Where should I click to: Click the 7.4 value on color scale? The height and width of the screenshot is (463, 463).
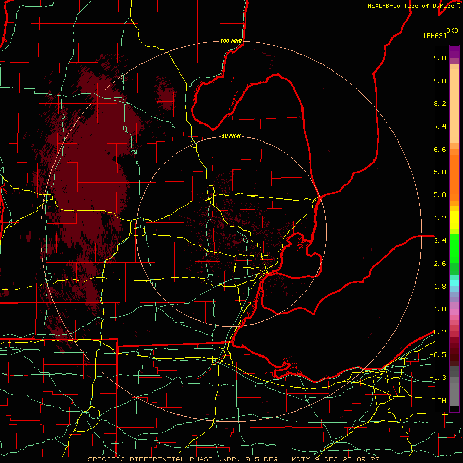click(x=440, y=127)
